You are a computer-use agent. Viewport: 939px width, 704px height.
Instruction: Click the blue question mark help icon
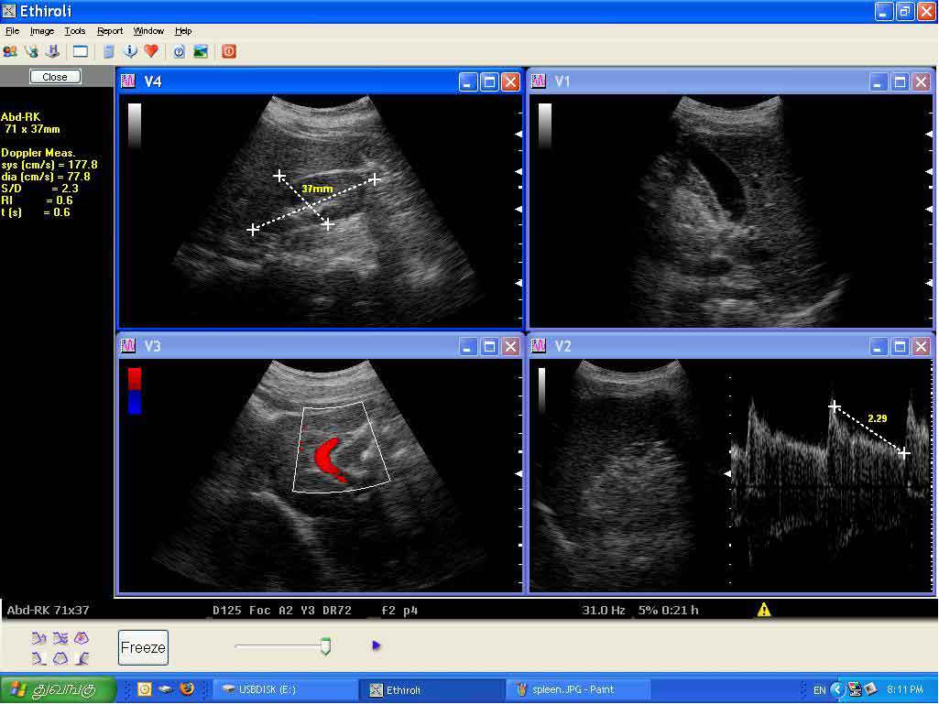pyautogui.click(x=179, y=51)
